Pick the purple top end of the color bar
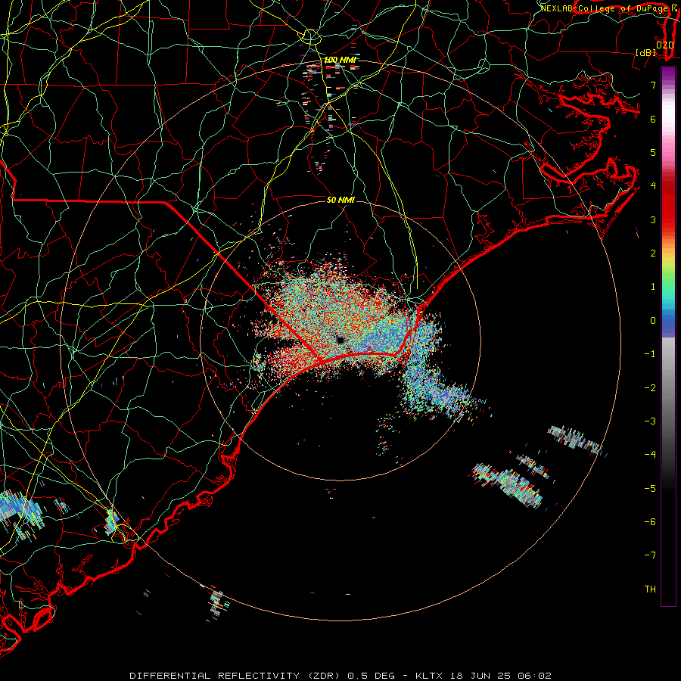 click(x=668, y=72)
